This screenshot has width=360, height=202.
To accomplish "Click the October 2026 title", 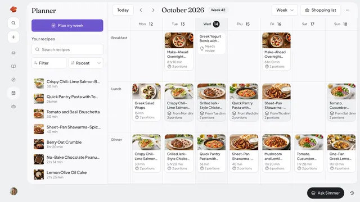I will (183, 10).
